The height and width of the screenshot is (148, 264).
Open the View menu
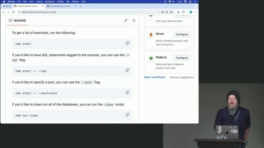(x=31, y=2)
